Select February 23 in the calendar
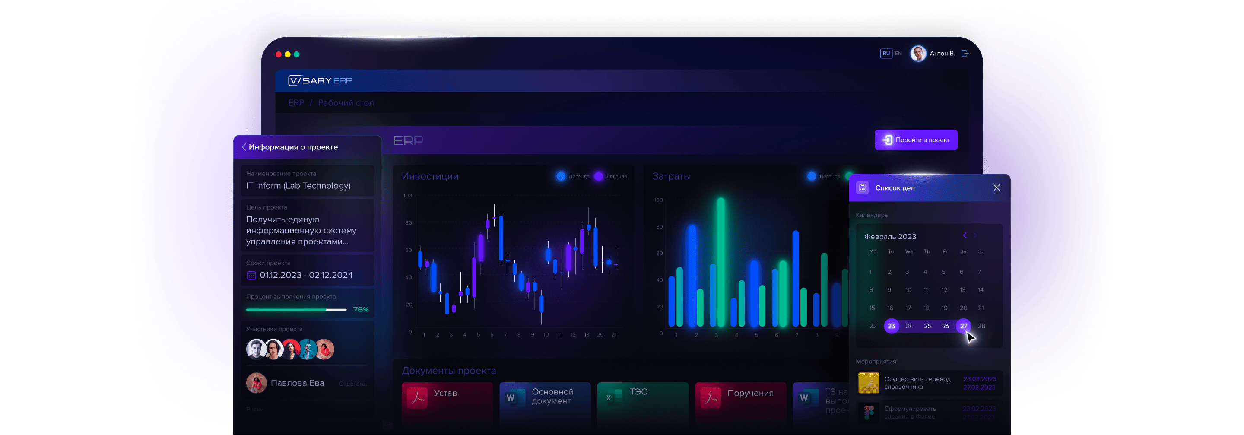 tap(891, 326)
